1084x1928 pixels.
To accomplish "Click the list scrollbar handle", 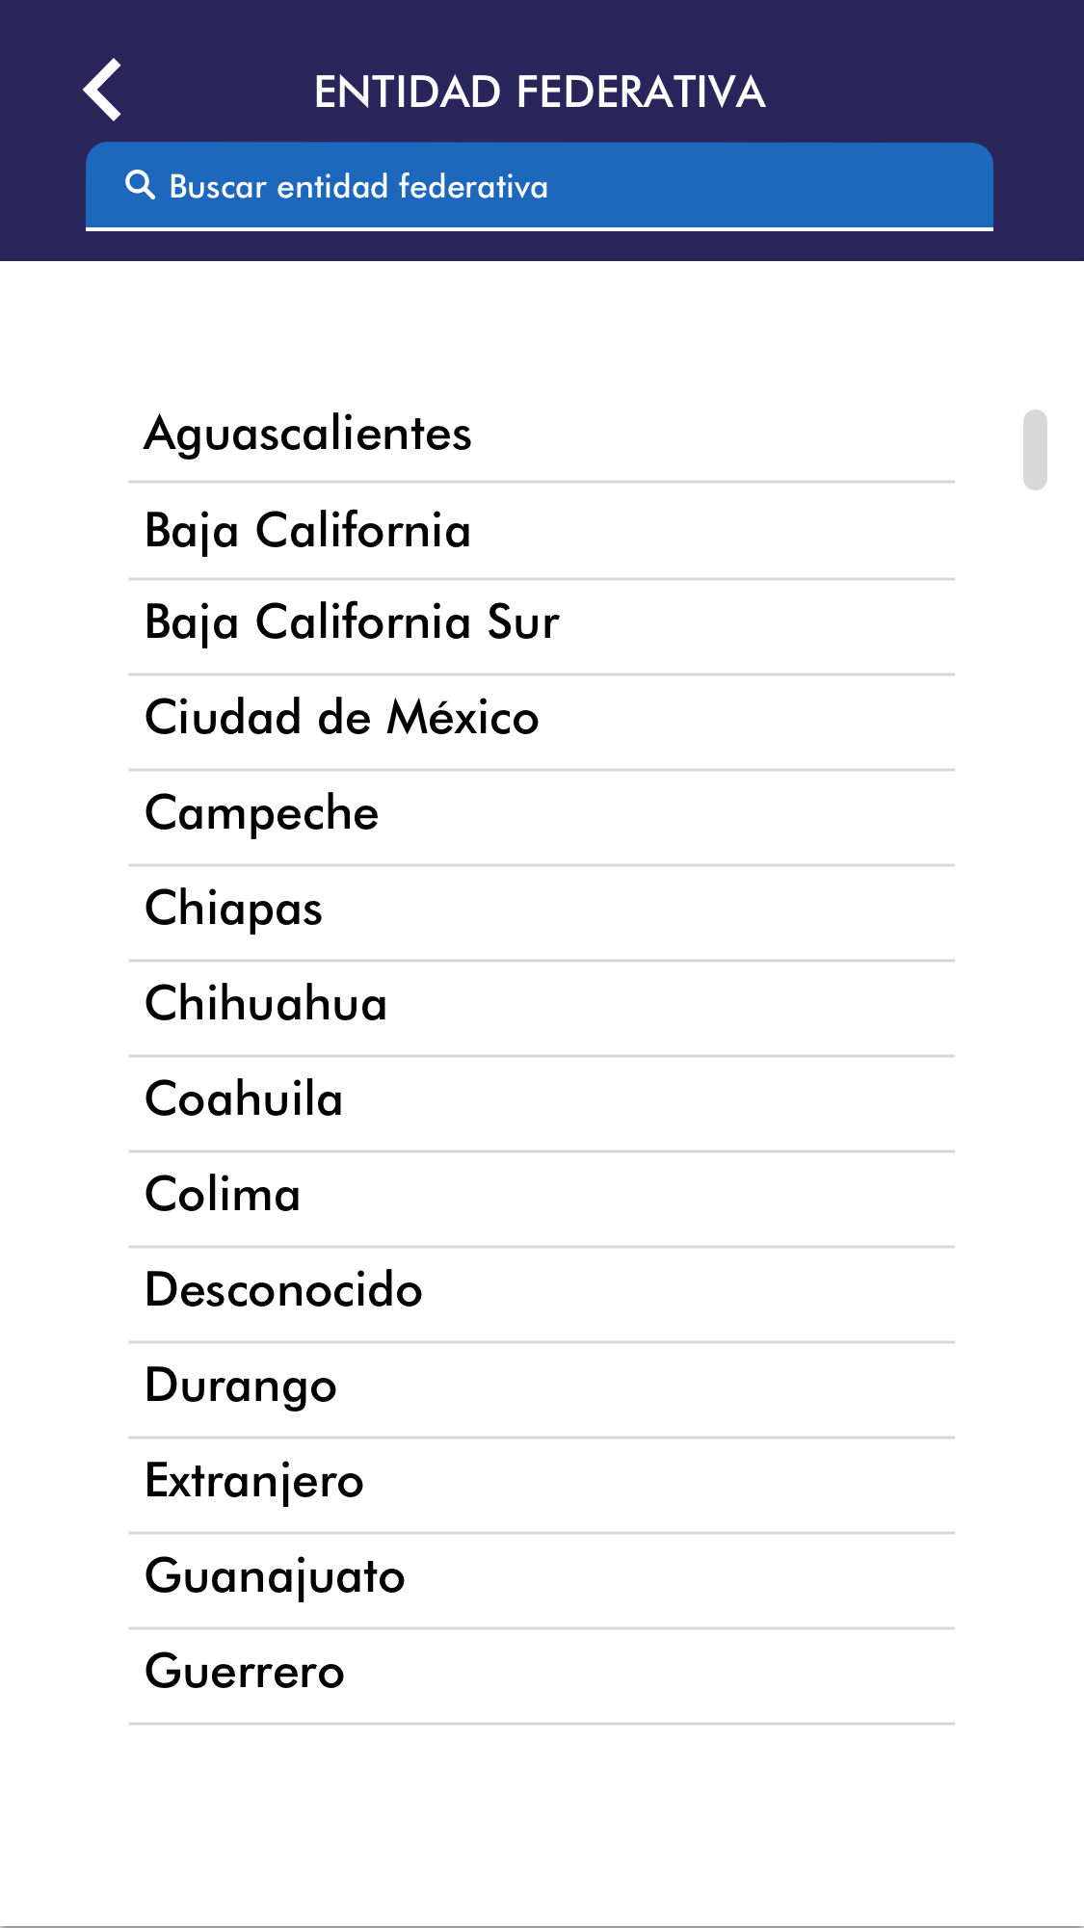I will [1035, 450].
